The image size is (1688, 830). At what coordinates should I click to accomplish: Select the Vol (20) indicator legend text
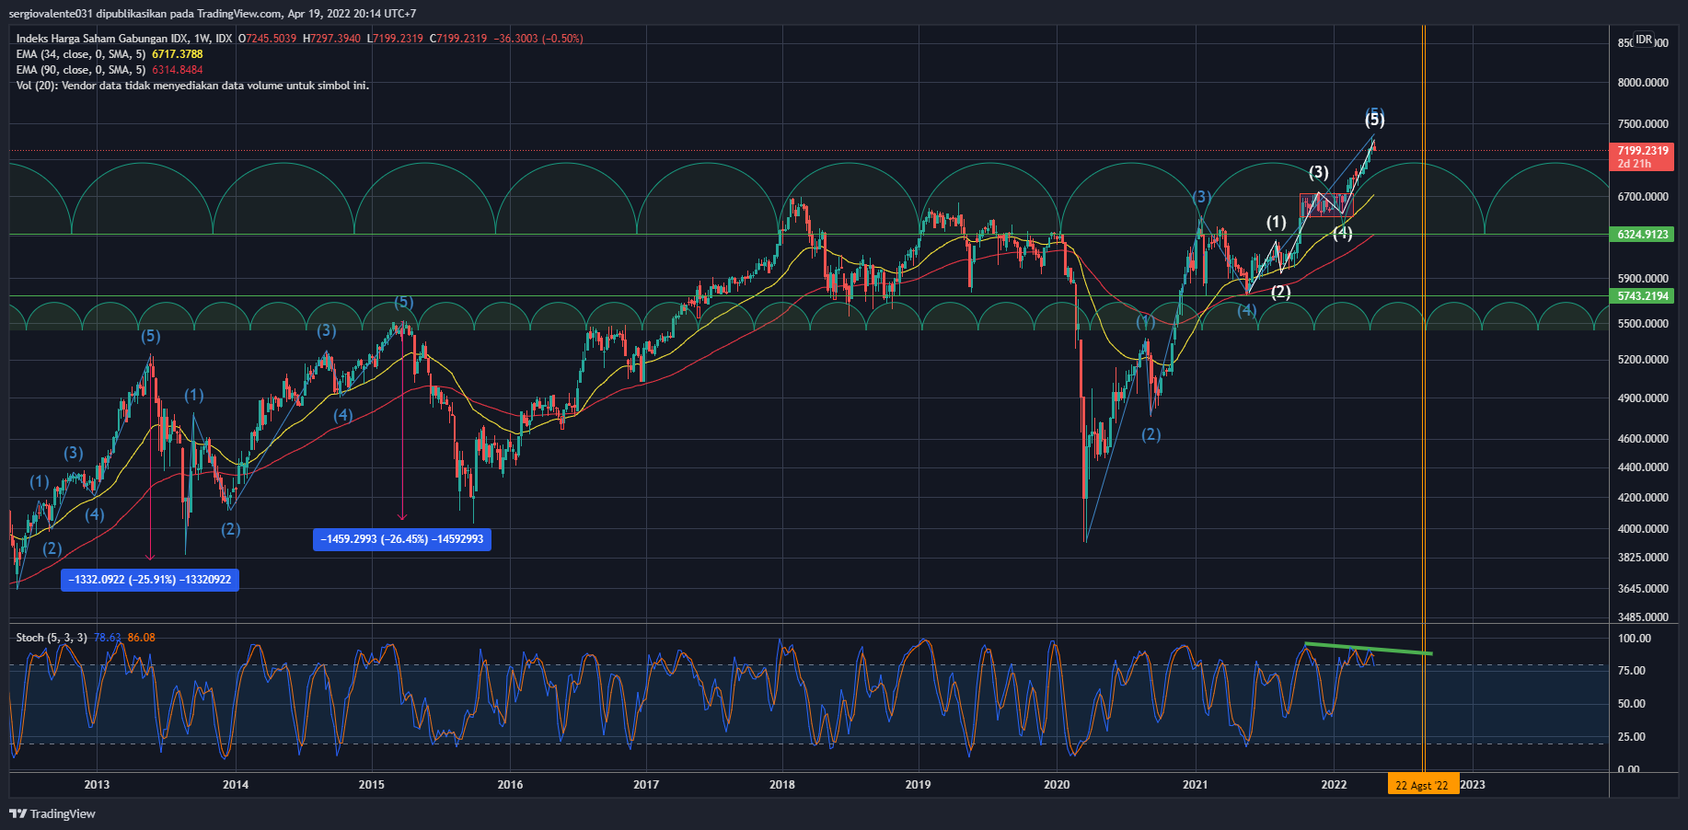(x=192, y=86)
